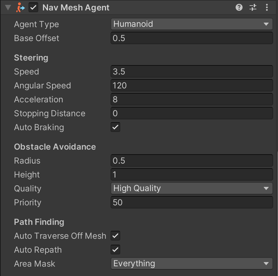Click the Auto Traverse Off Mesh label

(x=60, y=236)
